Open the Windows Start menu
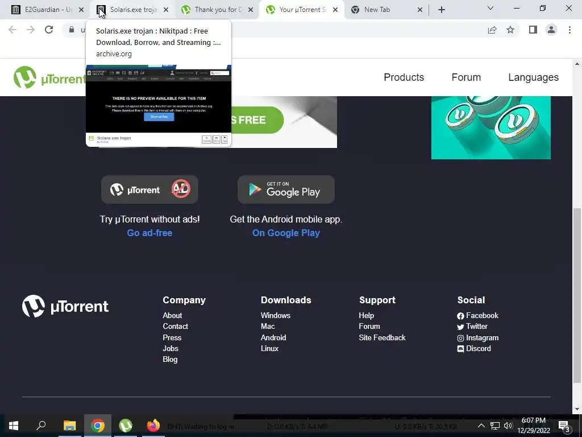This screenshot has height=437, width=582. click(x=14, y=426)
